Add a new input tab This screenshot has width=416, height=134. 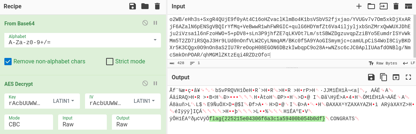coord(359,6)
